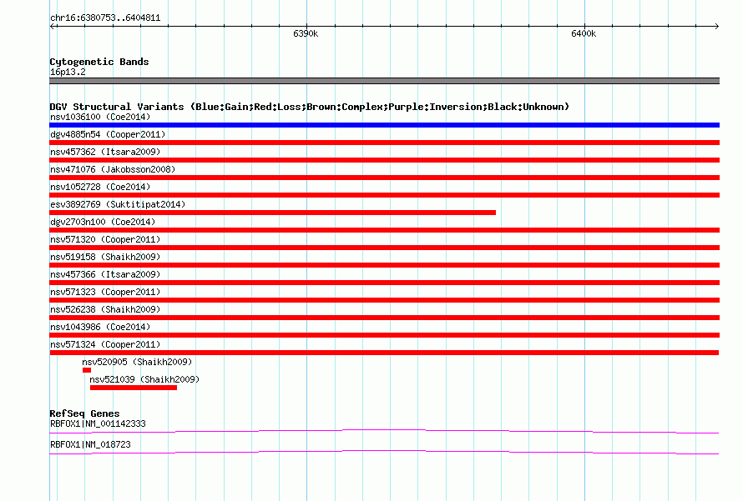The width and height of the screenshot is (743, 501).
Task: Open nsv457366 (Itsara2009) variant details
Action: [105, 274]
